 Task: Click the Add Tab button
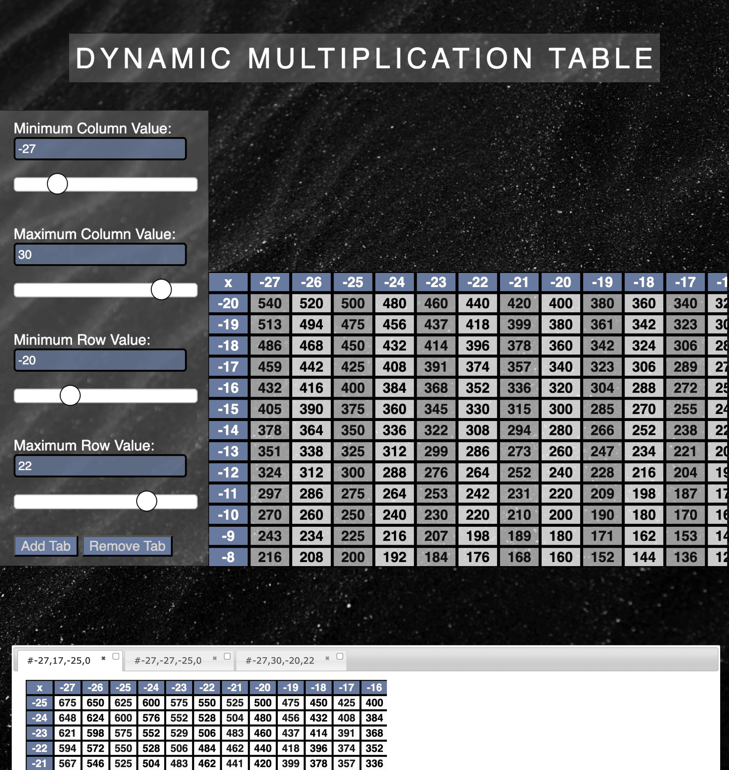tap(46, 546)
